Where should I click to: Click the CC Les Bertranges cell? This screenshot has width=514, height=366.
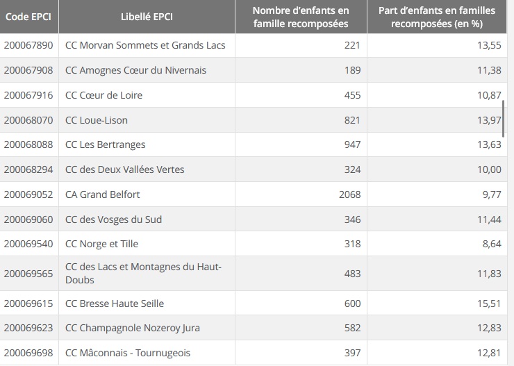point(105,145)
